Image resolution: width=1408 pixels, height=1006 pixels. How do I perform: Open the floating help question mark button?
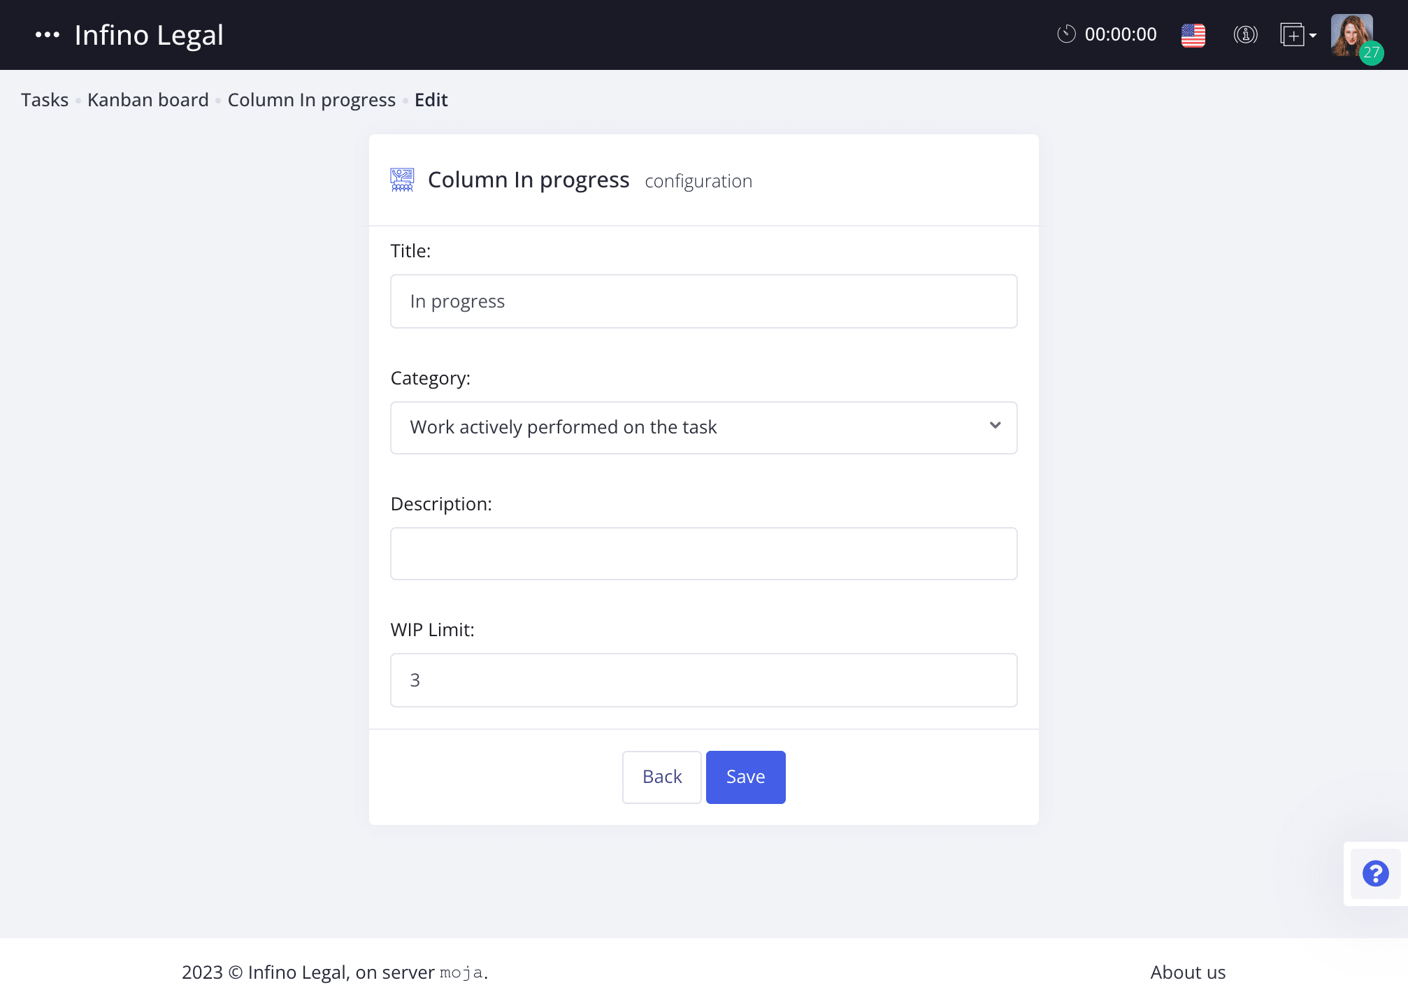click(x=1374, y=873)
